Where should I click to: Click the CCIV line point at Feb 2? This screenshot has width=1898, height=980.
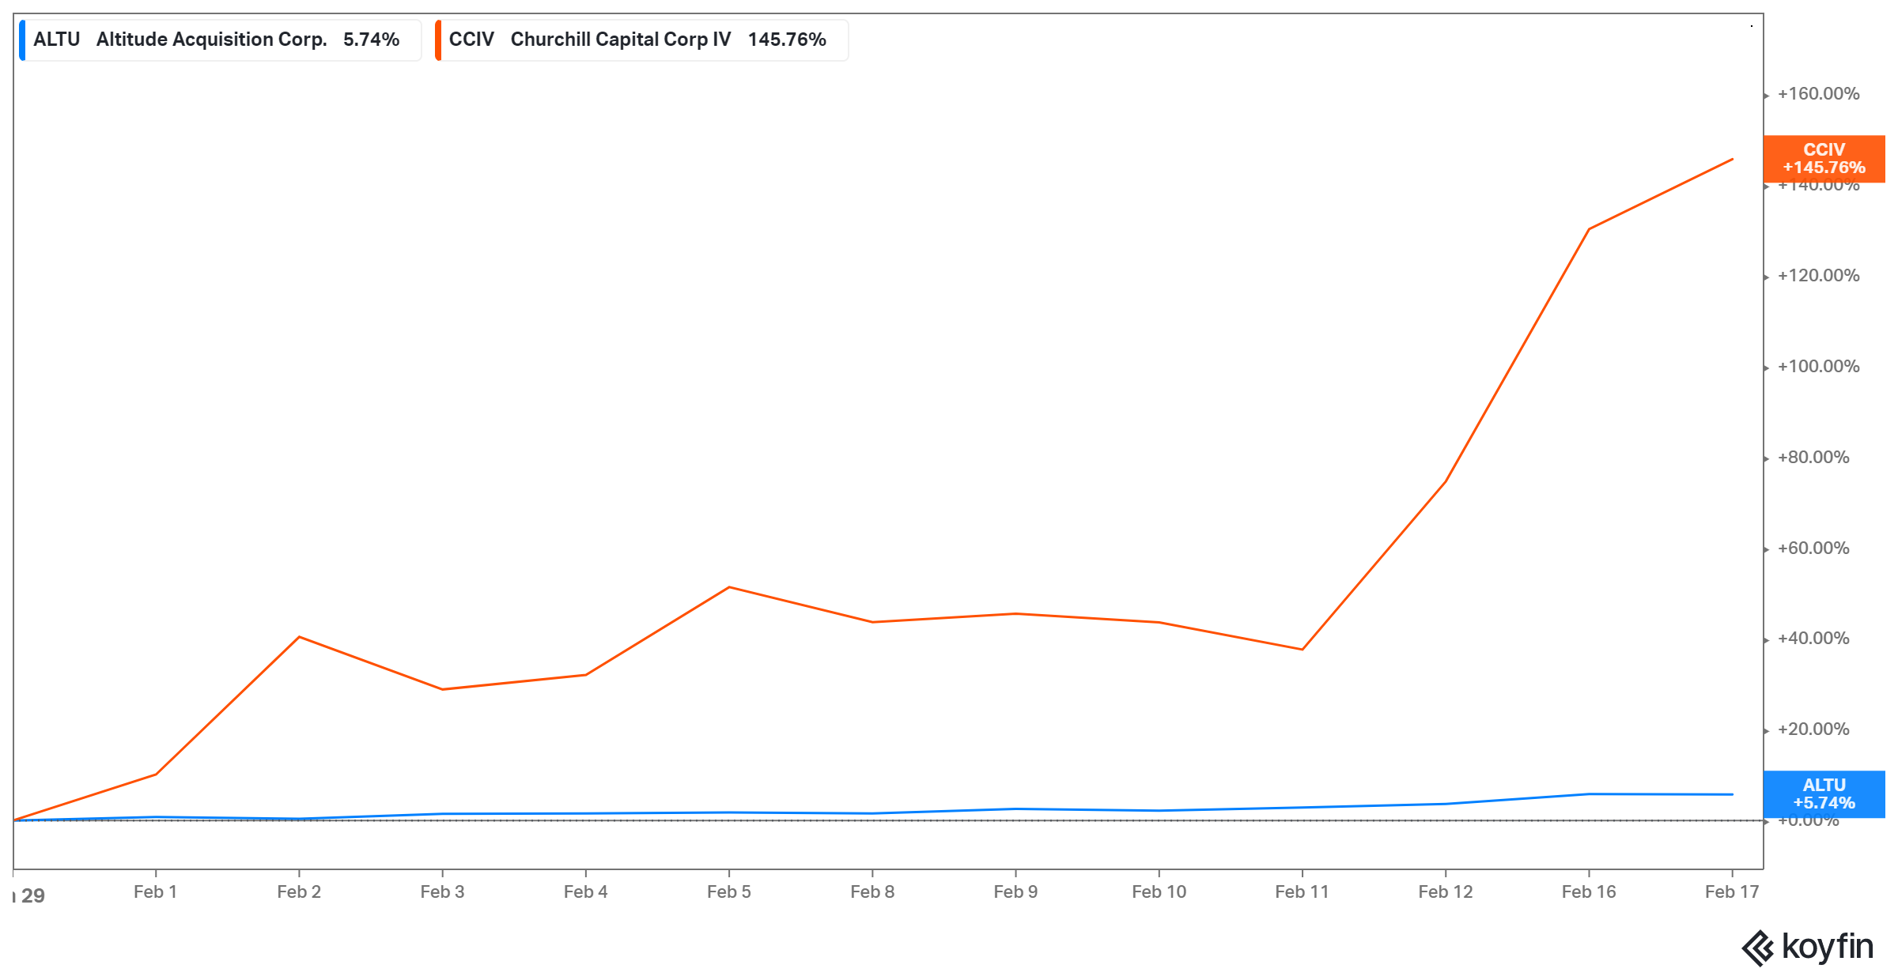[x=299, y=637]
